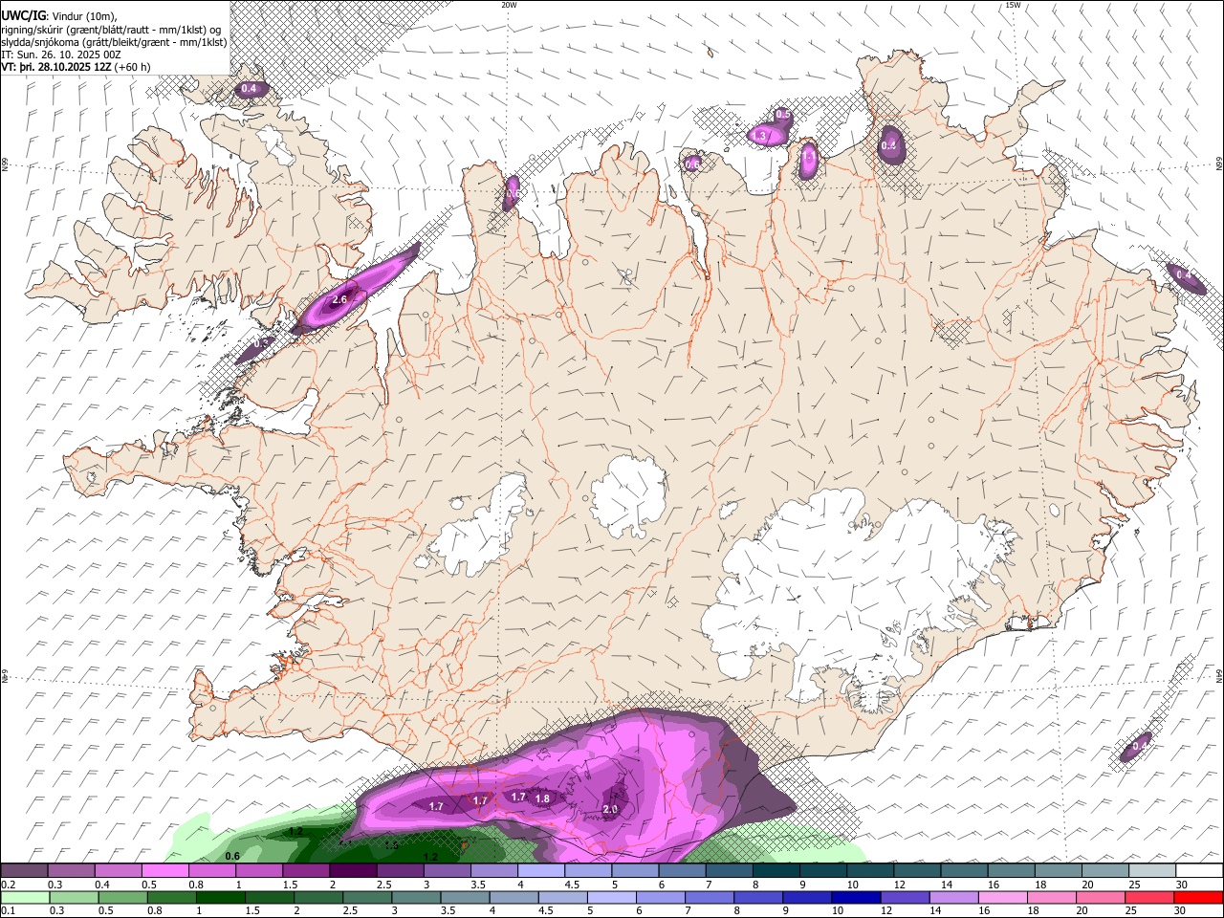Click the deep blue rain swatch above 10

point(855,898)
